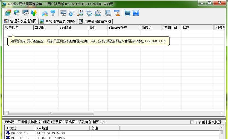Viewport: 228px width, 139px height.
Task: Select the 192.168.0.4 row
Action: (x=112, y=133)
